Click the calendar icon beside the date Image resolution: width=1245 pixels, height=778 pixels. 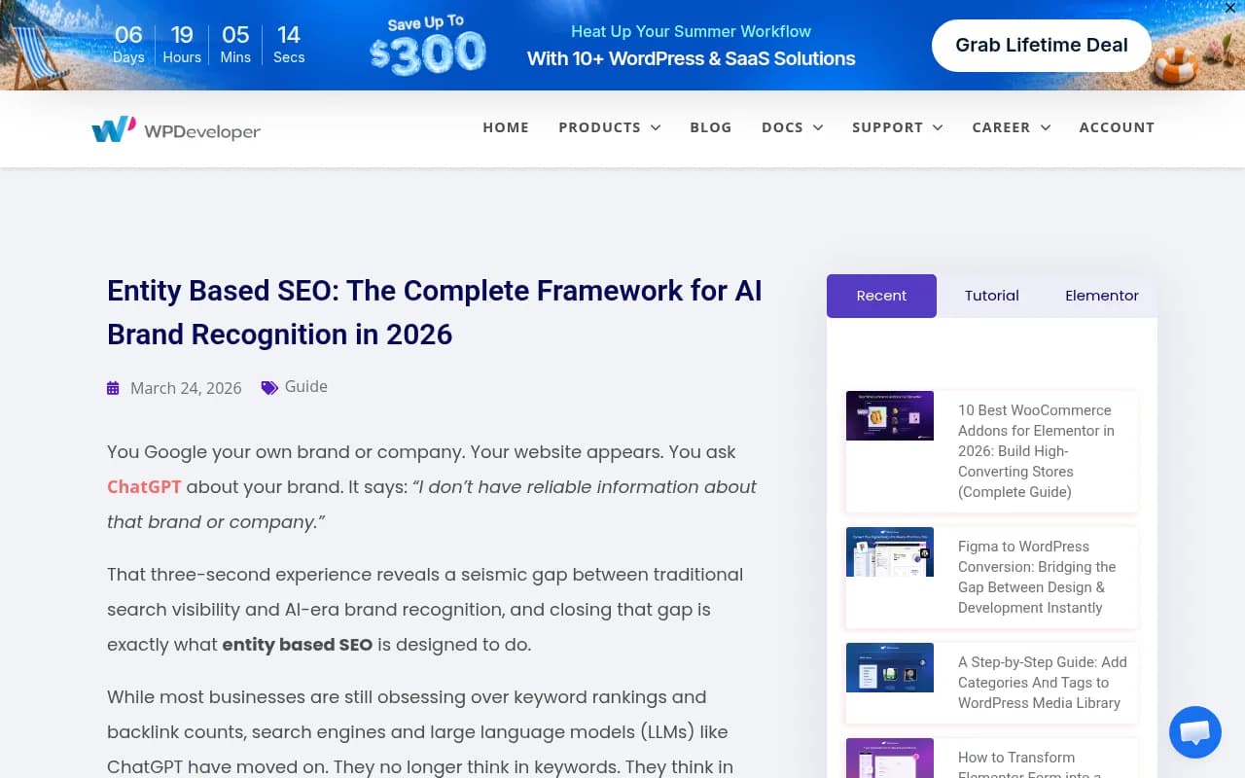pos(113,388)
